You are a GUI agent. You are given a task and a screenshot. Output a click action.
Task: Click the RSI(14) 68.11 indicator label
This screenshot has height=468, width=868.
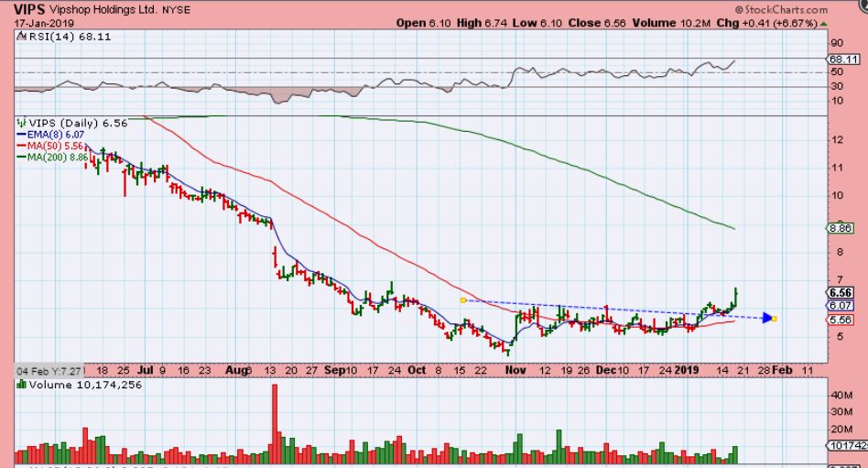pos(70,37)
